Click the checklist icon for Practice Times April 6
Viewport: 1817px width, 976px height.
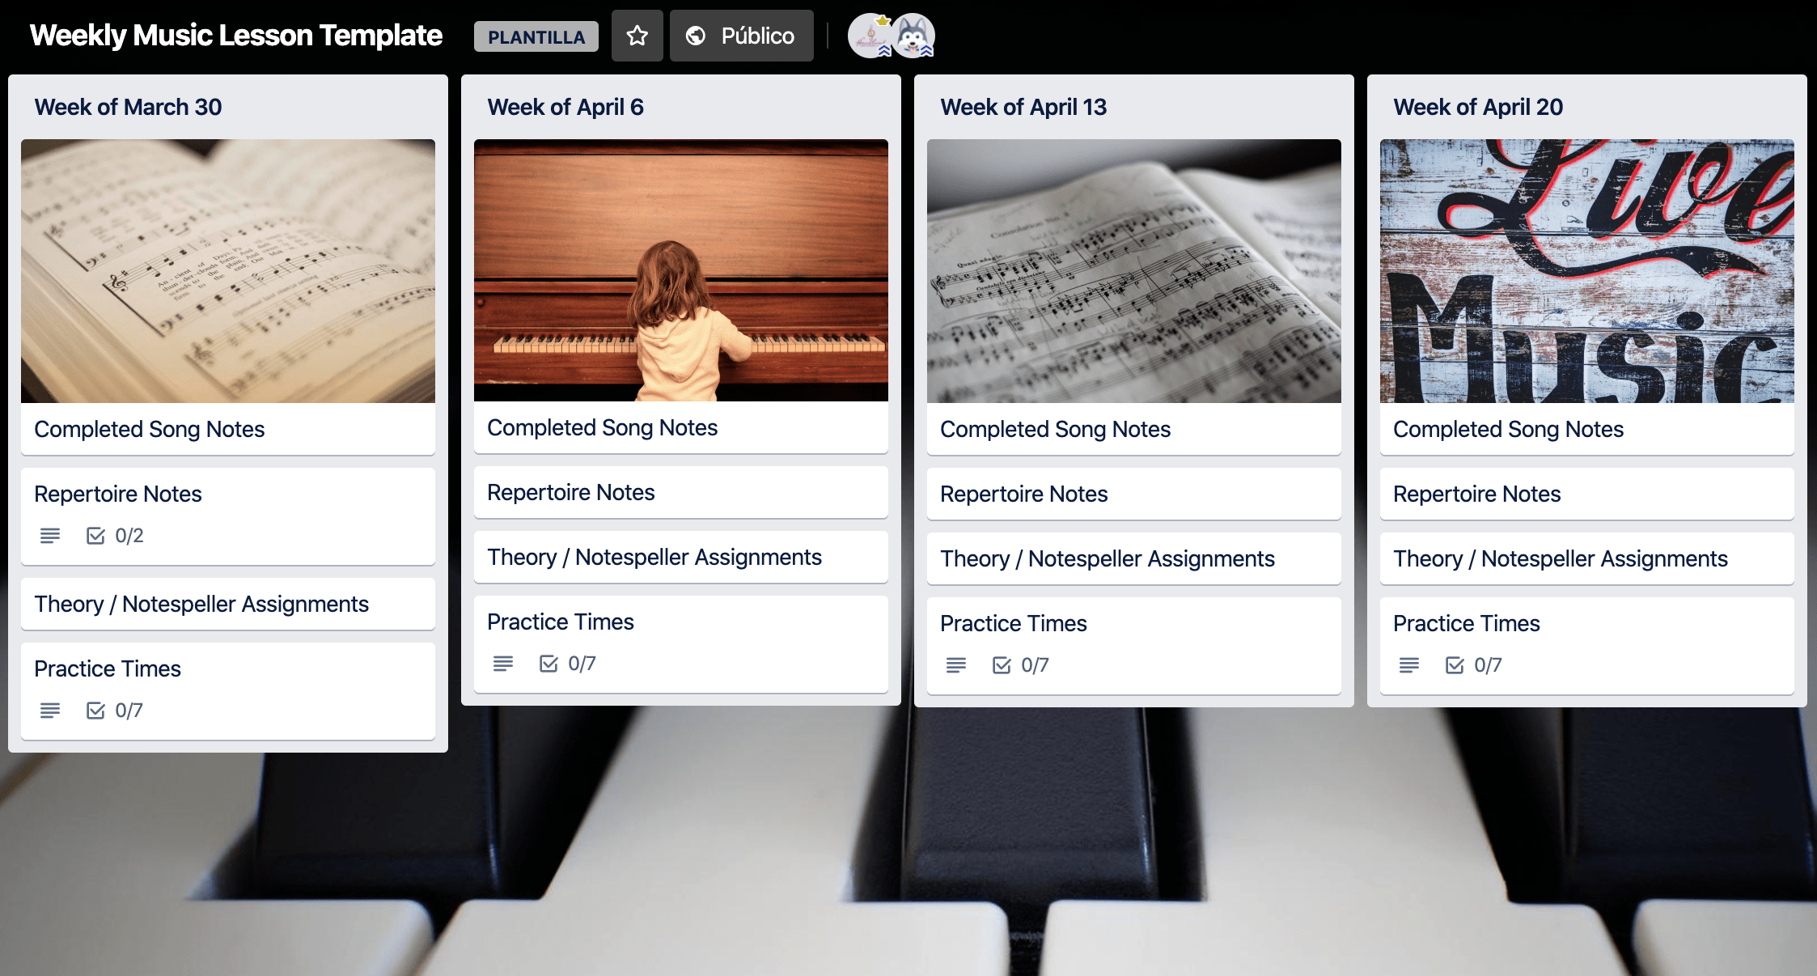[548, 664]
